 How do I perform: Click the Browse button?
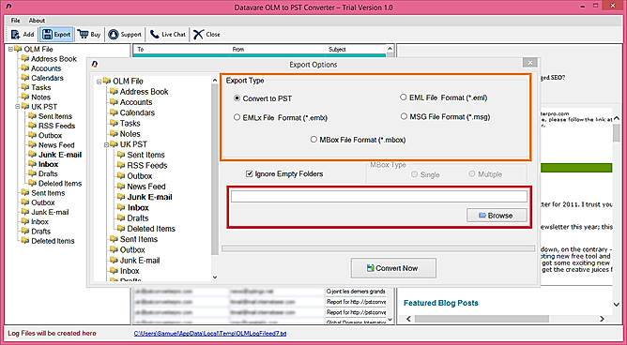coord(497,216)
